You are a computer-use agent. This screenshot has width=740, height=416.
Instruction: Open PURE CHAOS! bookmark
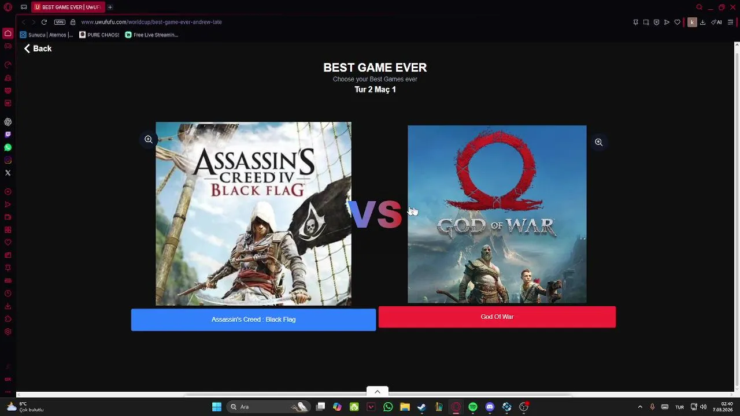coord(99,35)
